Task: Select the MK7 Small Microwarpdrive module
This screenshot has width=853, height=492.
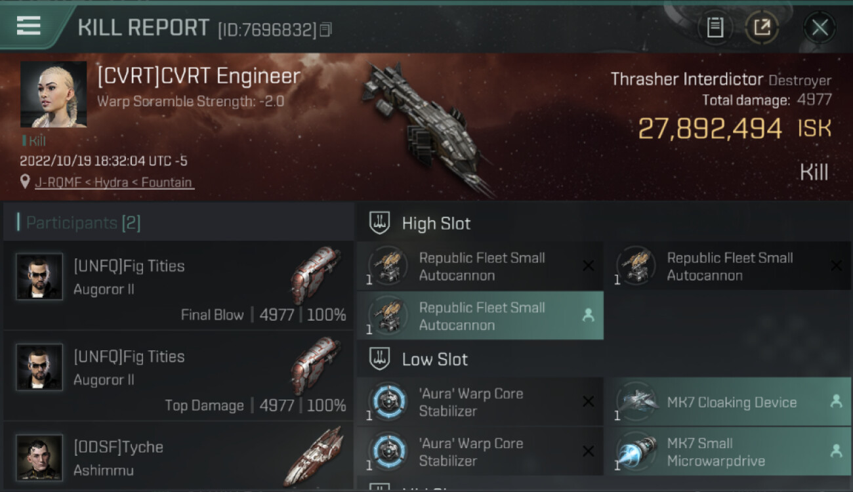Action: [728, 451]
